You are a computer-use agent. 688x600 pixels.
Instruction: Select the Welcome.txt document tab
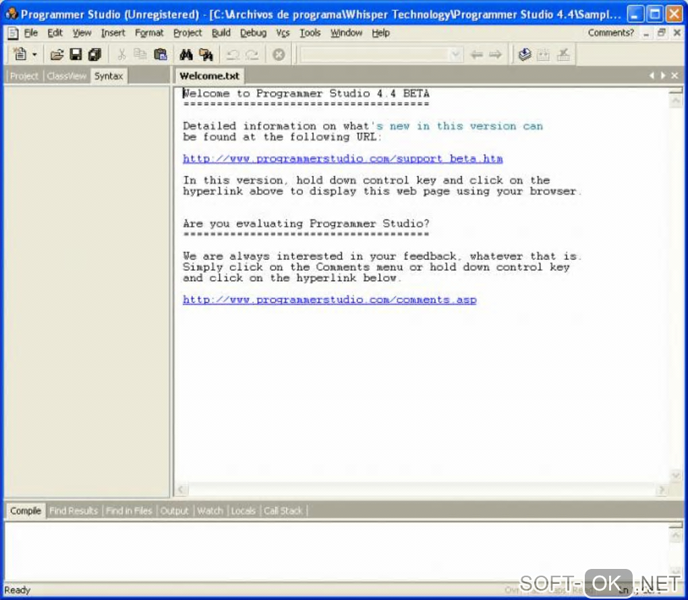click(209, 76)
